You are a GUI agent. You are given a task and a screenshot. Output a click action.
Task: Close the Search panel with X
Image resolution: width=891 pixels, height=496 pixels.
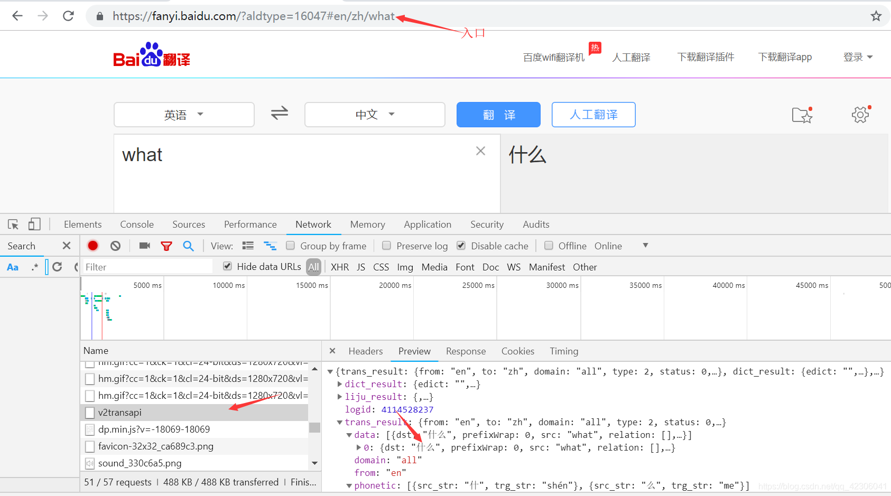67,246
